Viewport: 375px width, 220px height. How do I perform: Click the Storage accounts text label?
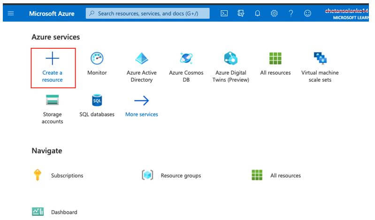pyautogui.click(x=53, y=118)
